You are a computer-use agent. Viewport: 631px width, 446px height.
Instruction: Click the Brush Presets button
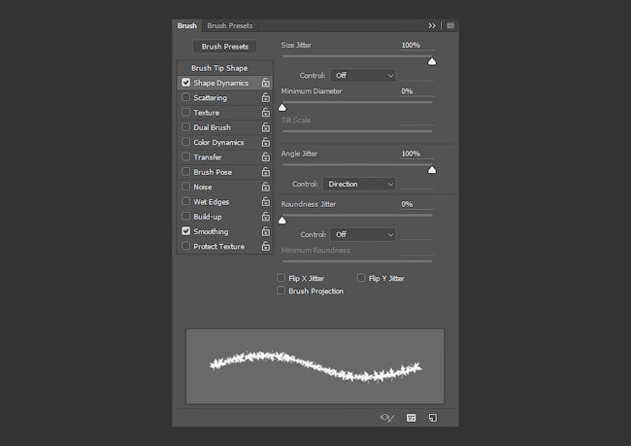[225, 47]
